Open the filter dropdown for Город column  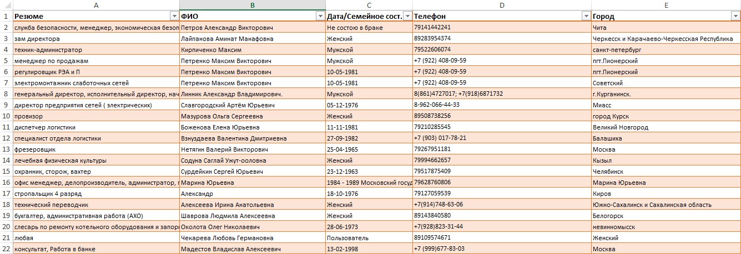coord(735,16)
